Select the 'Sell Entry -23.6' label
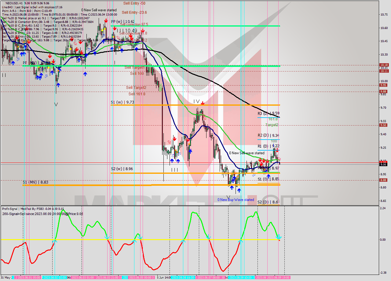 [x=134, y=12]
